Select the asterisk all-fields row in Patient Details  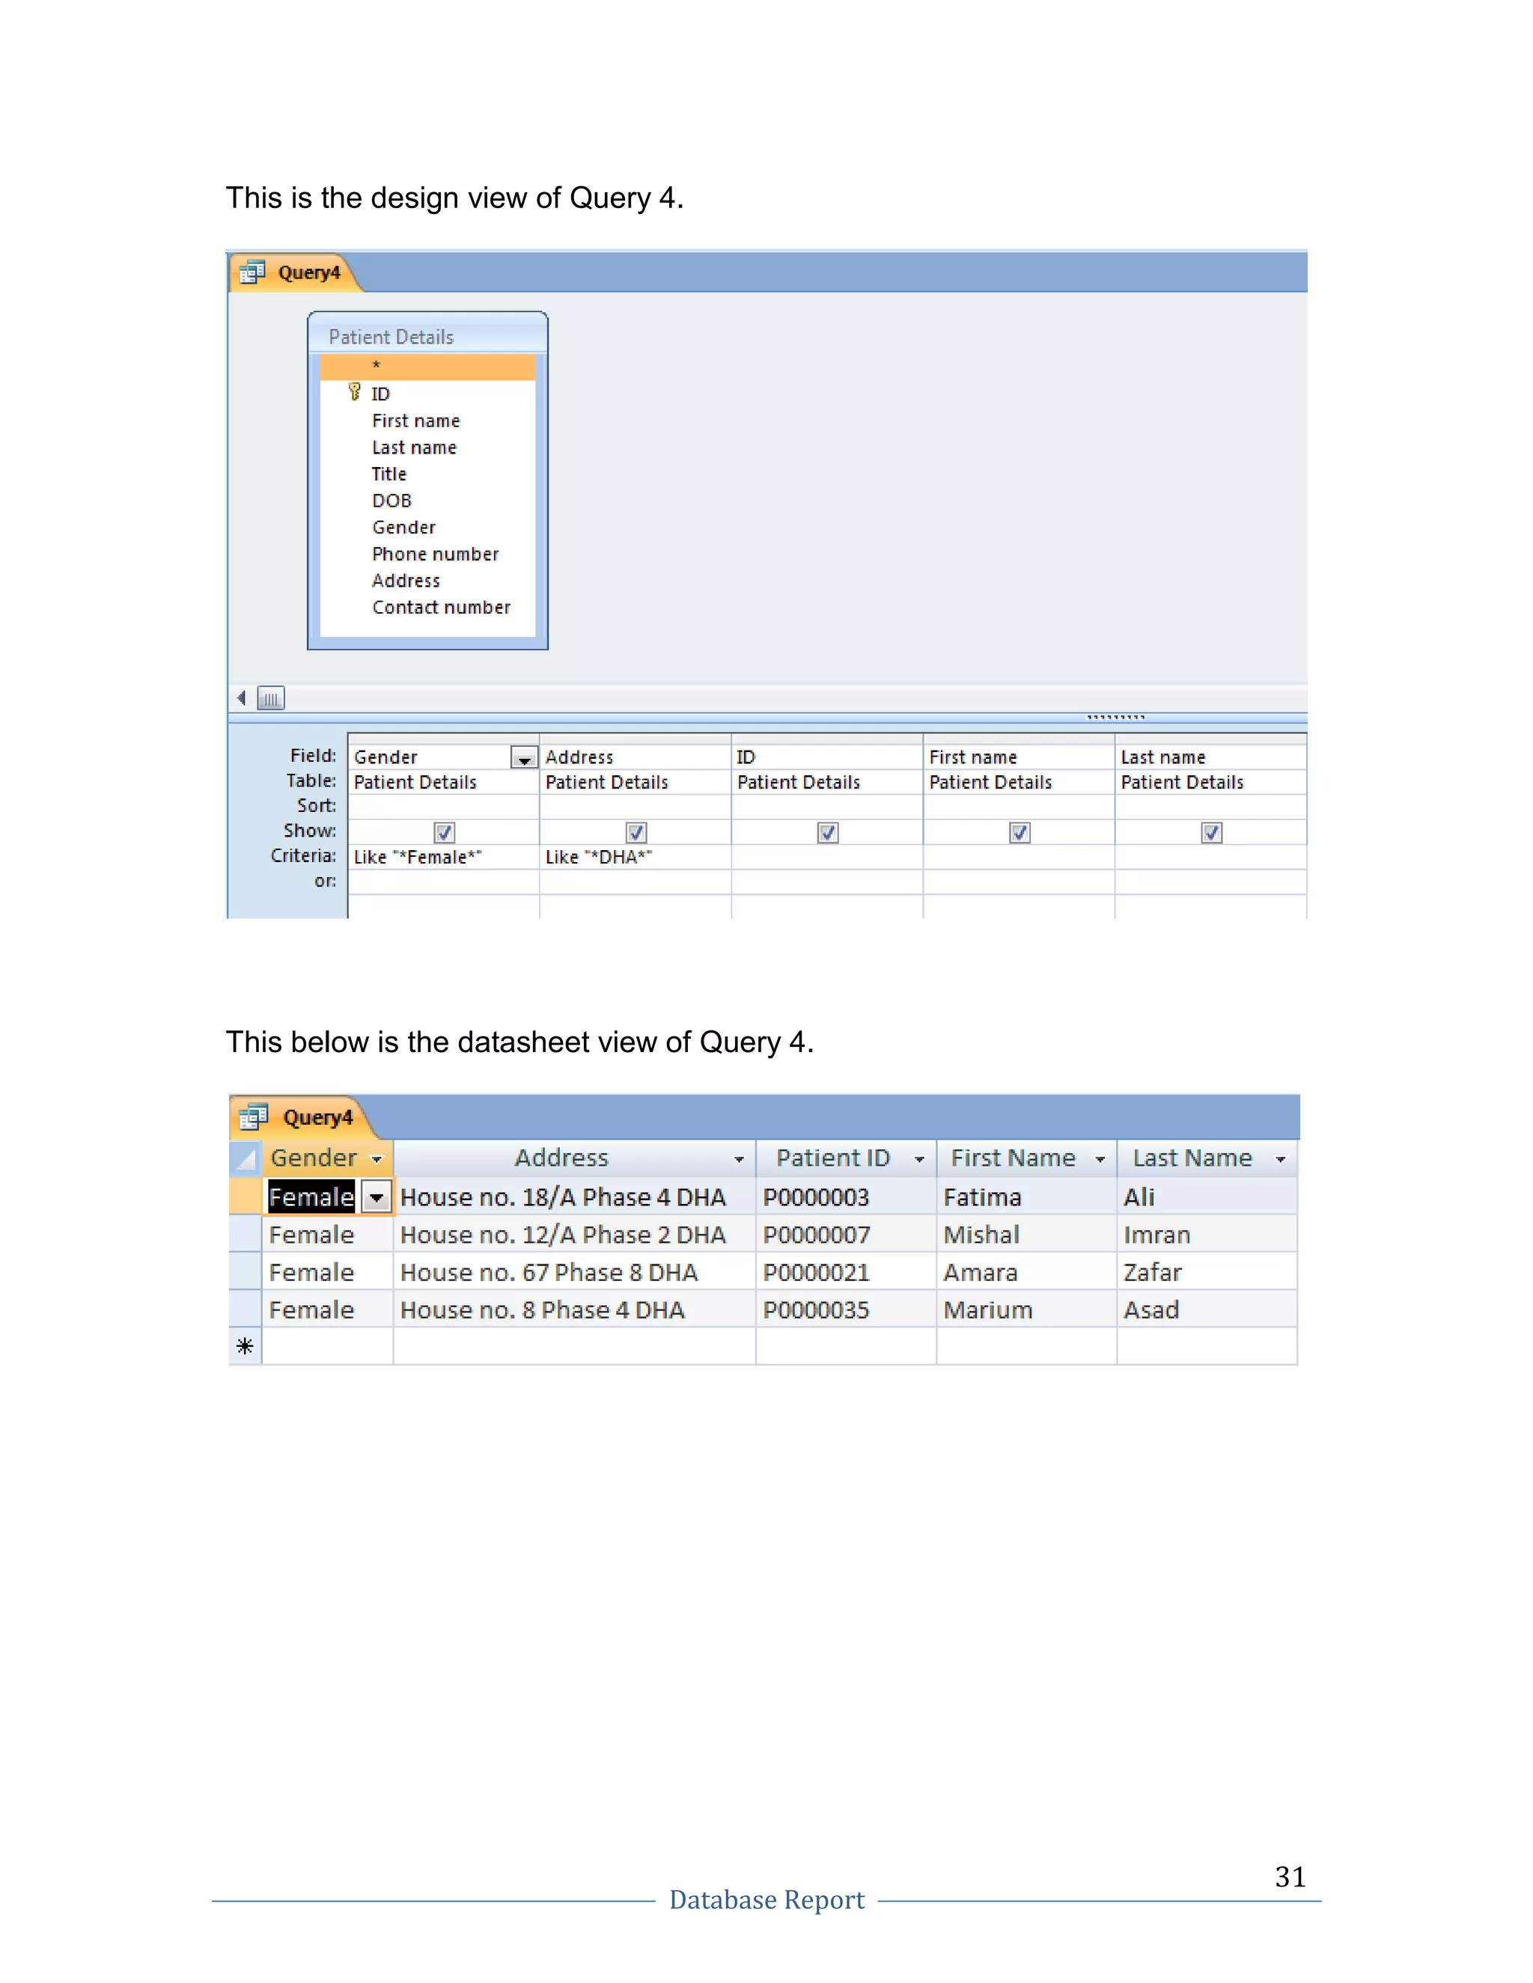click(x=427, y=366)
